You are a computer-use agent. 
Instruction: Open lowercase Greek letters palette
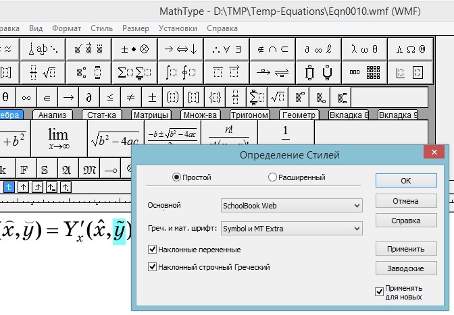point(364,49)
